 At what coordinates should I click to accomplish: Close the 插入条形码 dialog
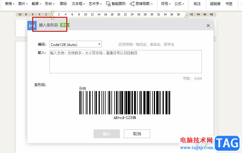coord(208,26)
